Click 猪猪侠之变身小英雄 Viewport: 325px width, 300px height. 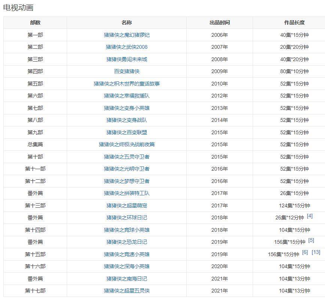click(126, 108)
